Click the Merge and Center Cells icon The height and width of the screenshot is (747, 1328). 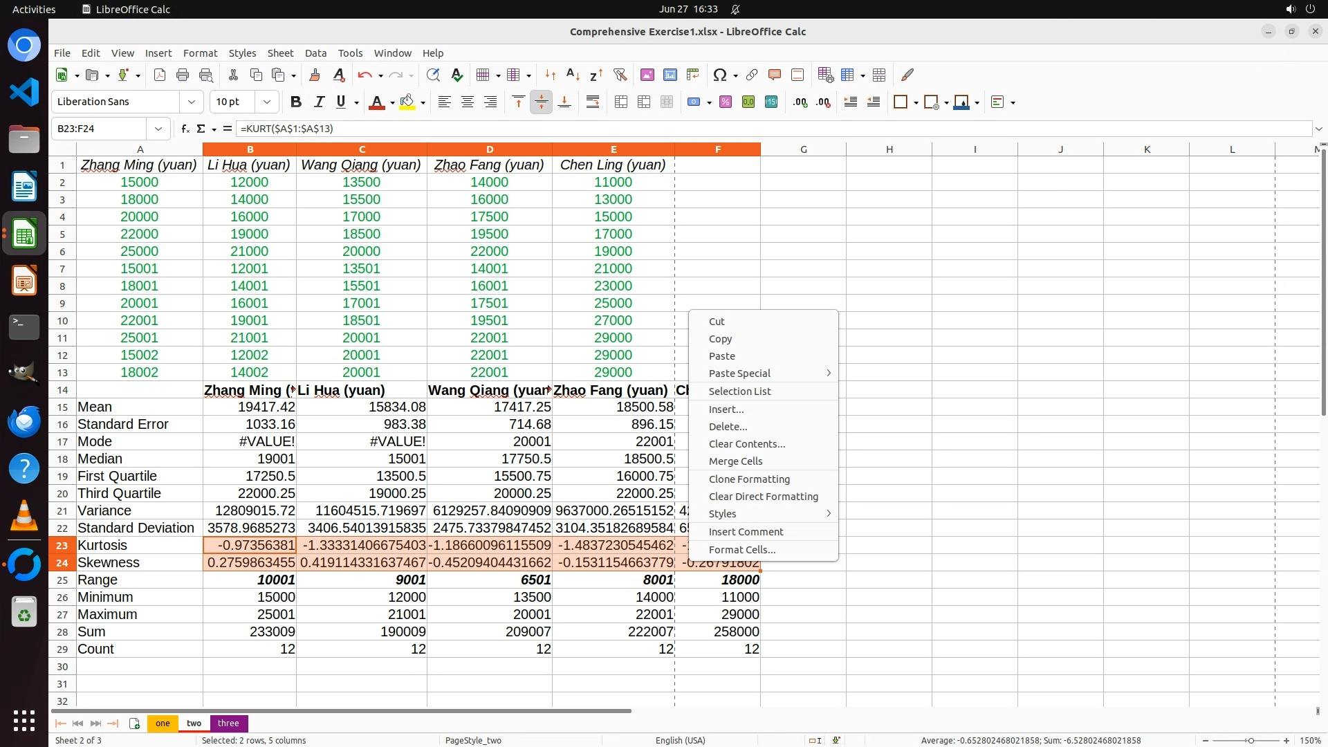(620, 102)
